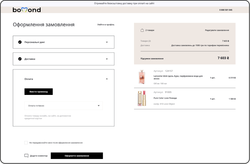Image resolution: width=250 pixels, height=164 pixels.
Task: Click the checkmark icon beside Персональні дані
Action: click(x=20, y=42)
